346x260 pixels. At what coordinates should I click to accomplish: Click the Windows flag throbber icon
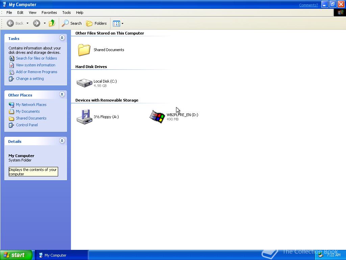tap(340, 13)
